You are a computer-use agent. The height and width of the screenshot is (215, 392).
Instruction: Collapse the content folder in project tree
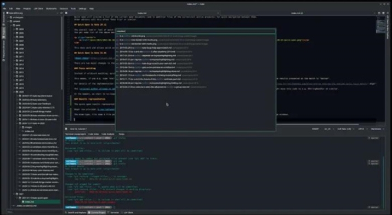[x=8, y=21]
